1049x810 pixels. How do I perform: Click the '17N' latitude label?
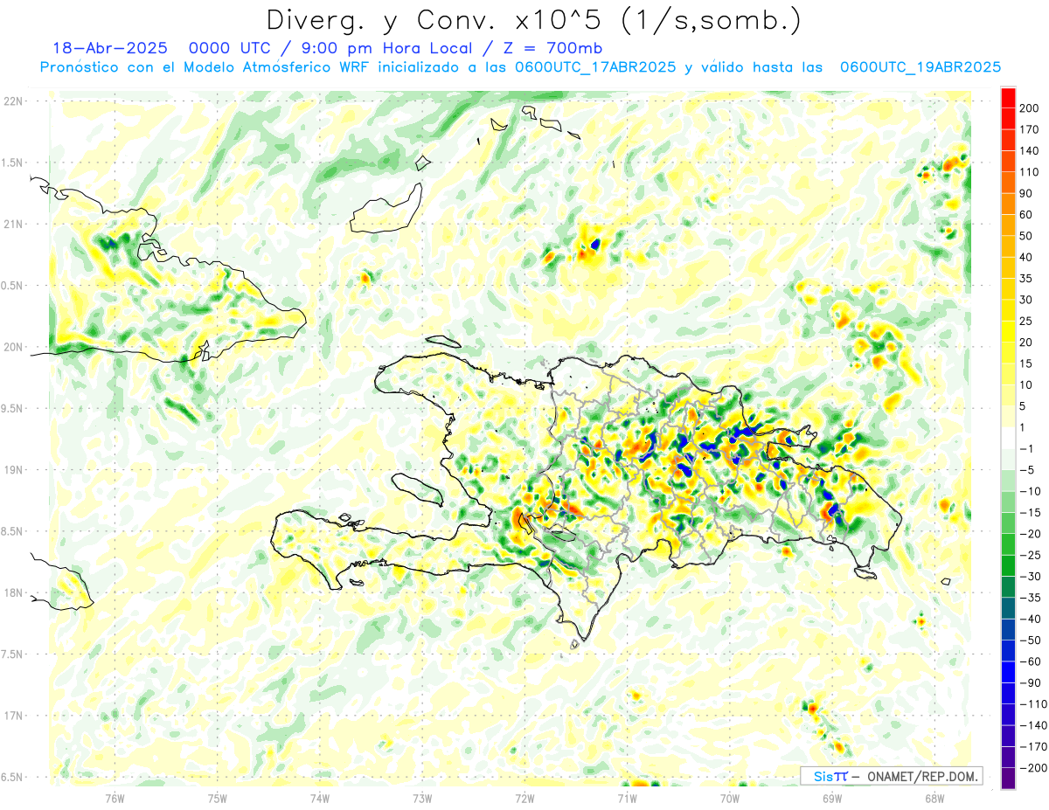pyautogui.click(x=12, y=716)
